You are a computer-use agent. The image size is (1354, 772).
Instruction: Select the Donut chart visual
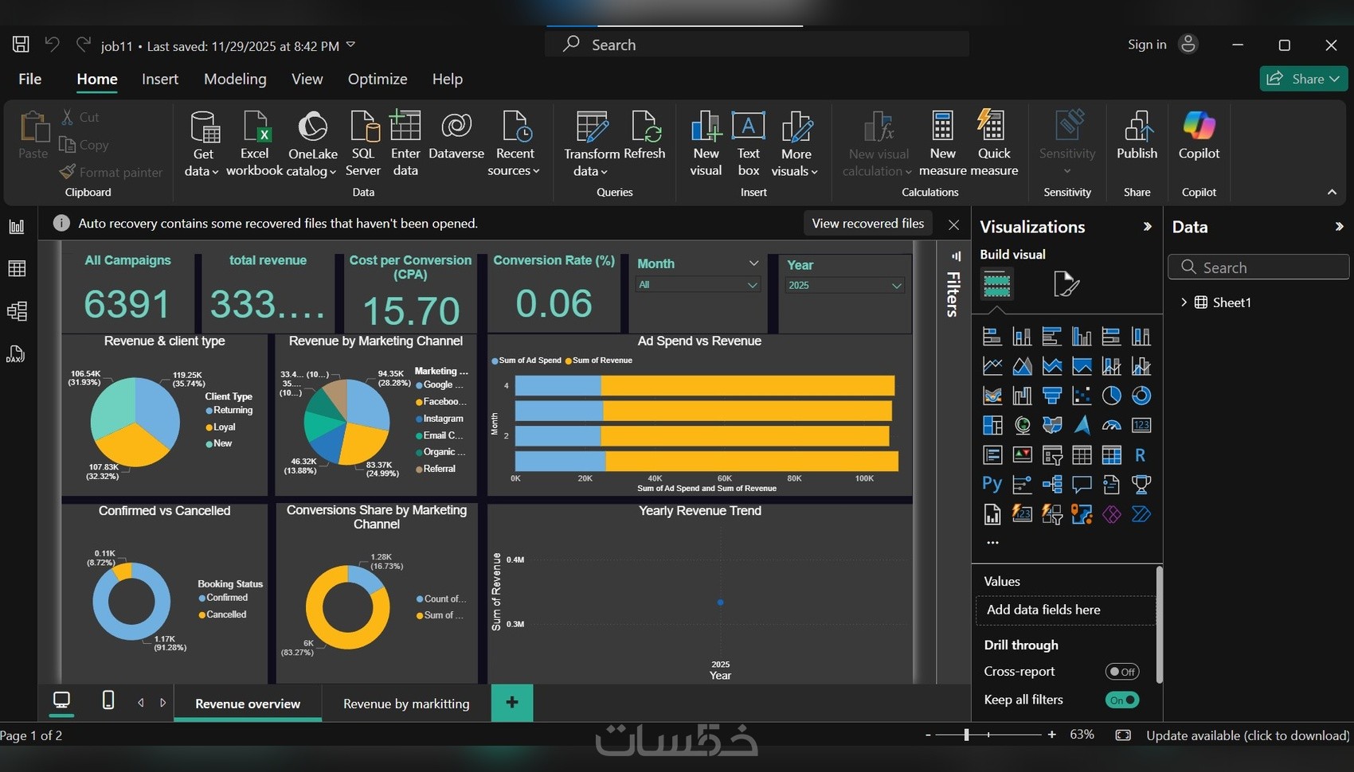[1141, 396]
